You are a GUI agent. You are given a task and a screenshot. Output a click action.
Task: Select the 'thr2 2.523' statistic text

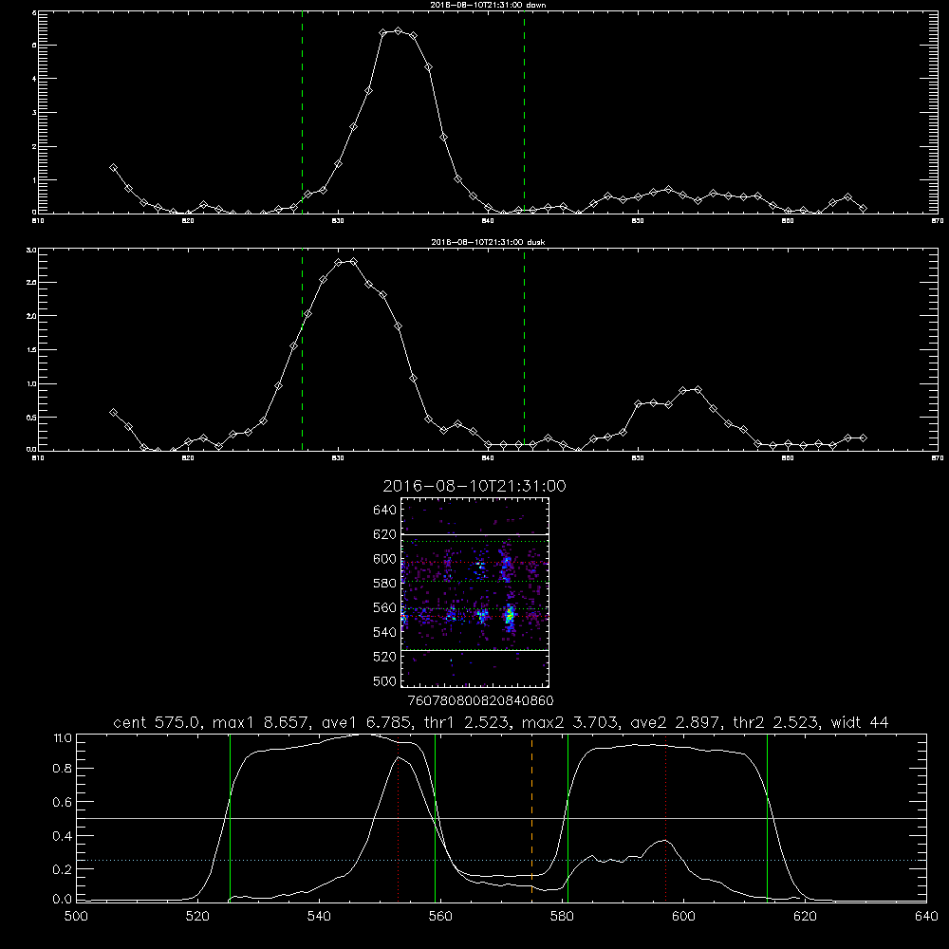click(x=776, y=722)
